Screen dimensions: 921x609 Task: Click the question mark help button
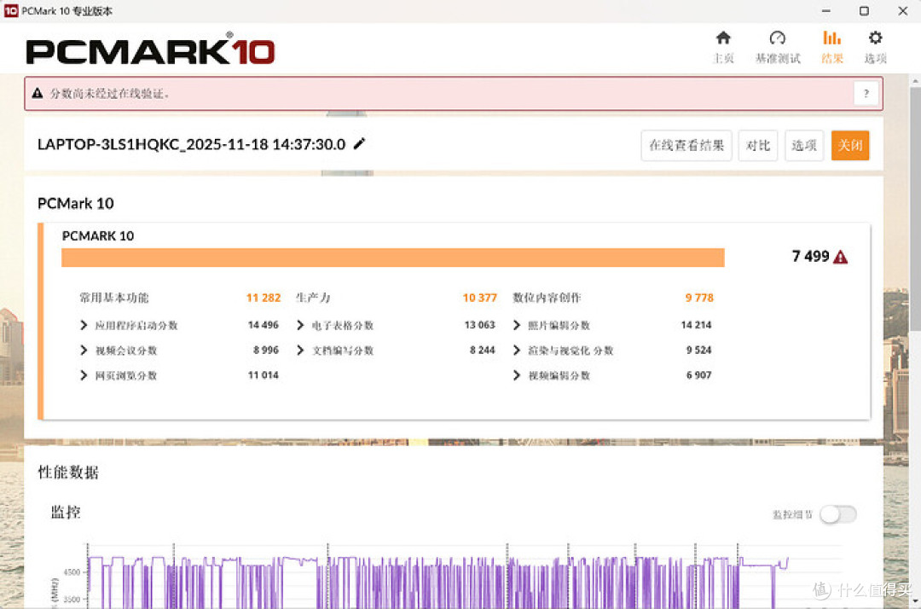point(866,93)
